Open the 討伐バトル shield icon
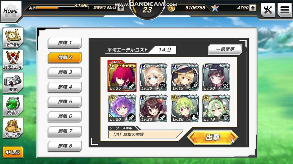The height and width of the screenshot is (164, 293). [13, 60]
